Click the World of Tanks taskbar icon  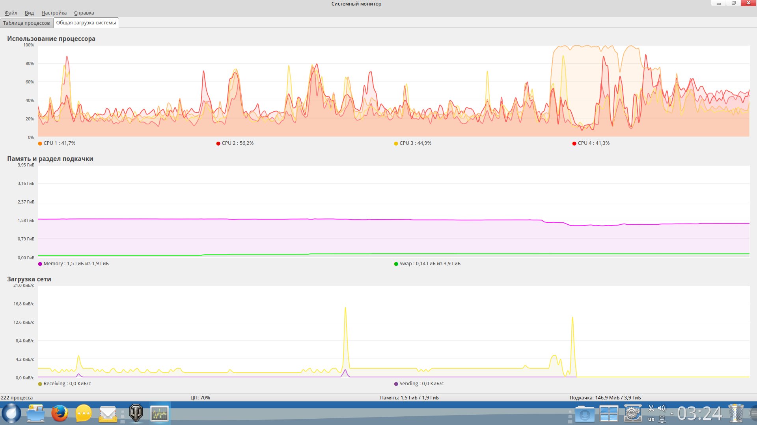coord(136,413)
